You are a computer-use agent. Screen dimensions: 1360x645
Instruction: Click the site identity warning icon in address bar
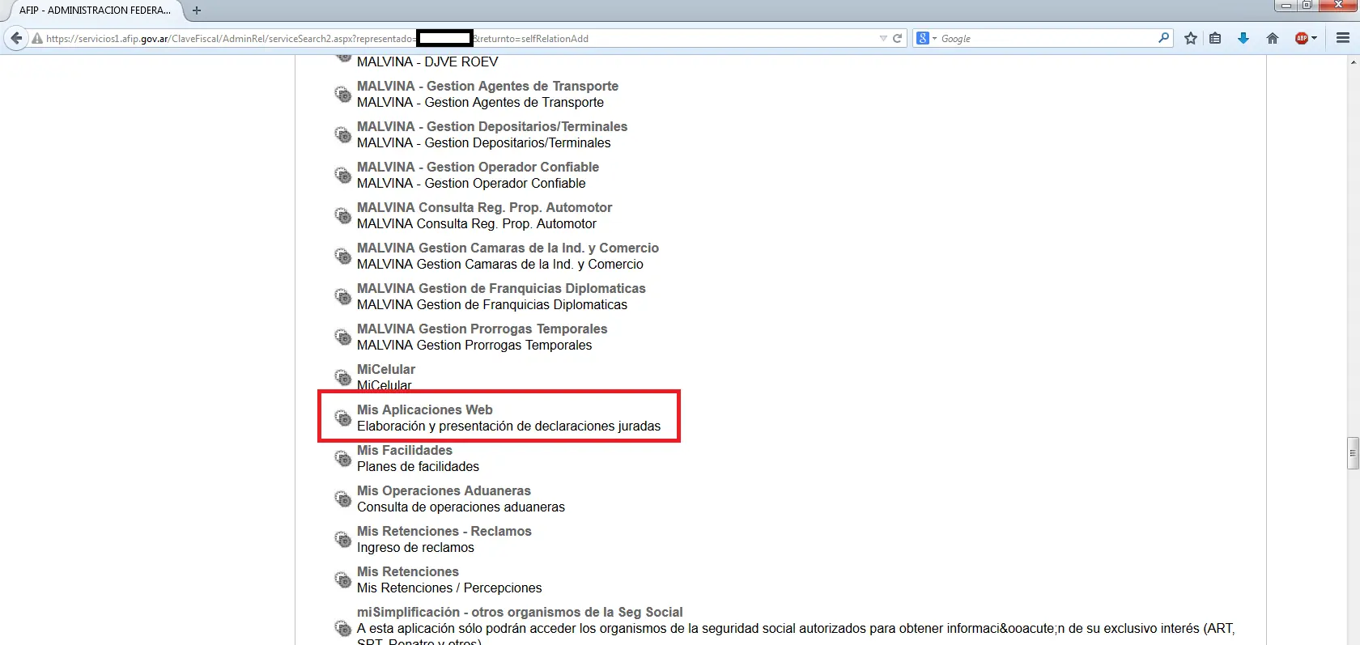(37, 38)
